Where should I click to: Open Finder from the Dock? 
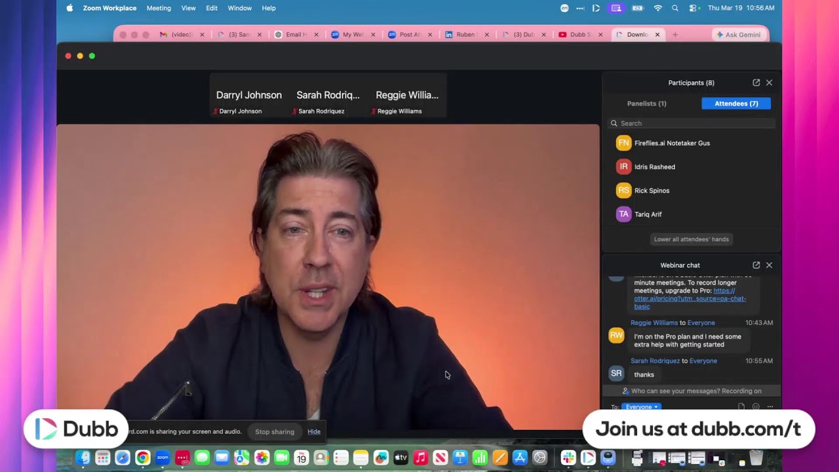(x=83, y=458)
